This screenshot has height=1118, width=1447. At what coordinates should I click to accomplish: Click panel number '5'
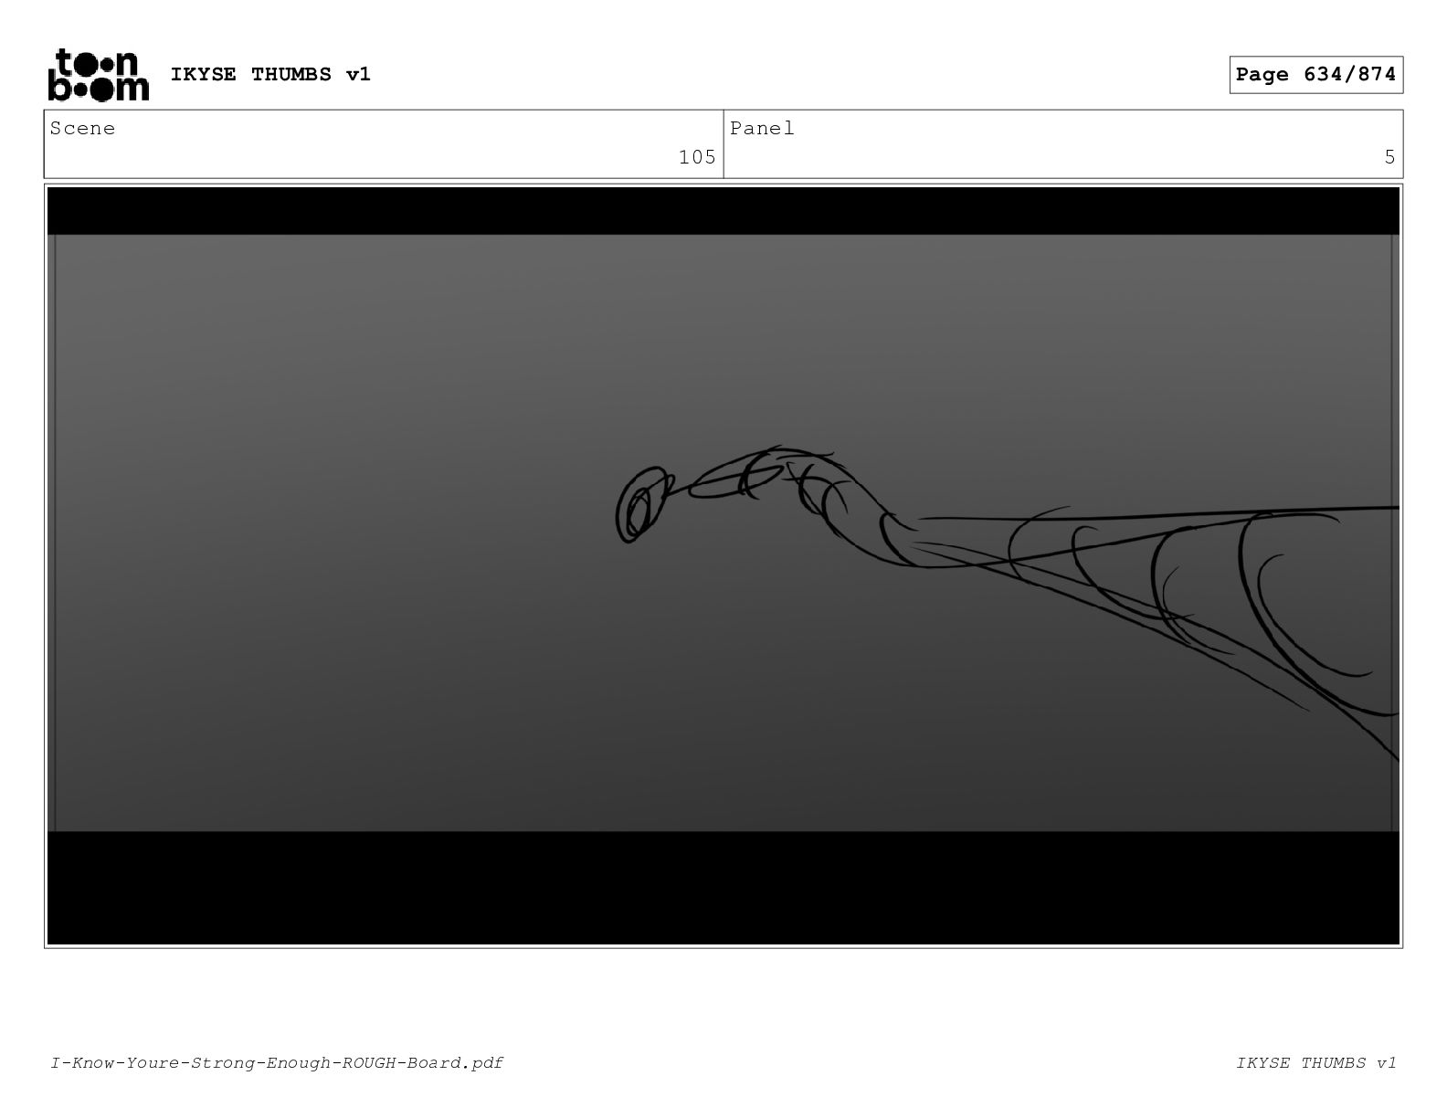point(1389,157)
